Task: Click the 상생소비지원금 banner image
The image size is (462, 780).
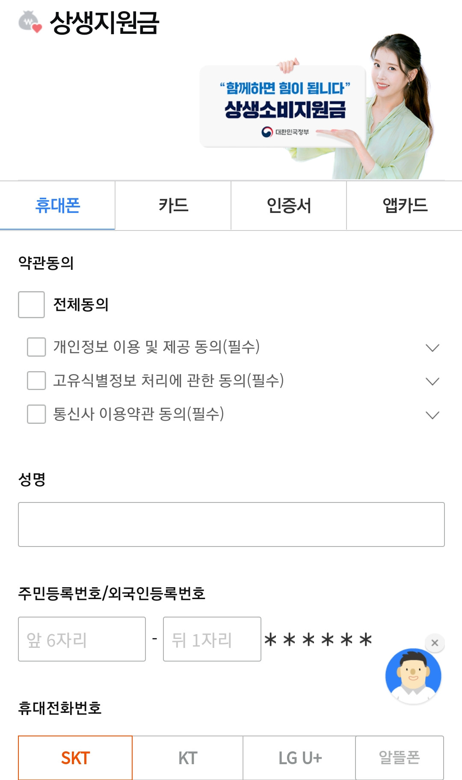Action: (x=317, y=107)
